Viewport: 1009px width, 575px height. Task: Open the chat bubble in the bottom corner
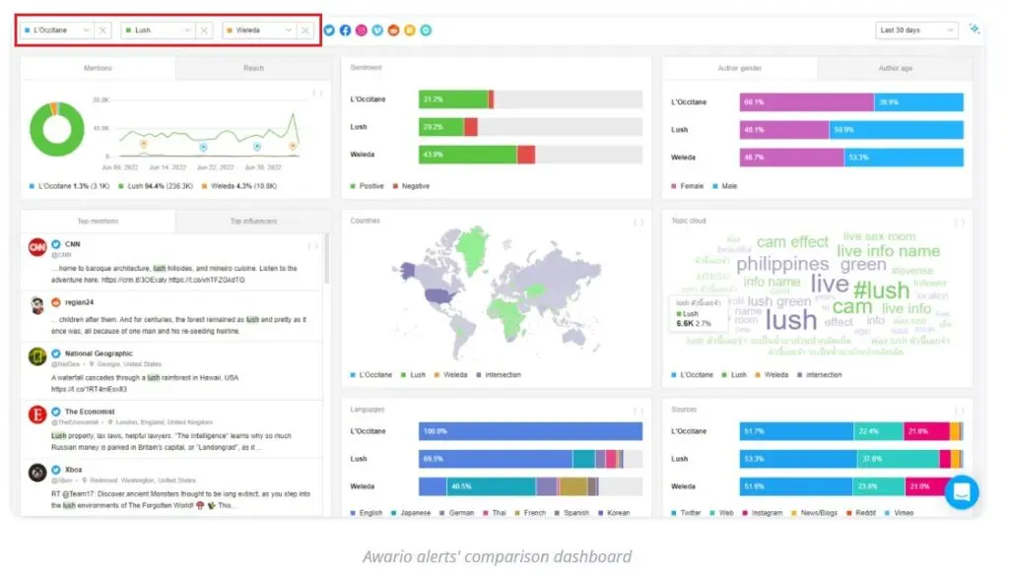point(962,492)
